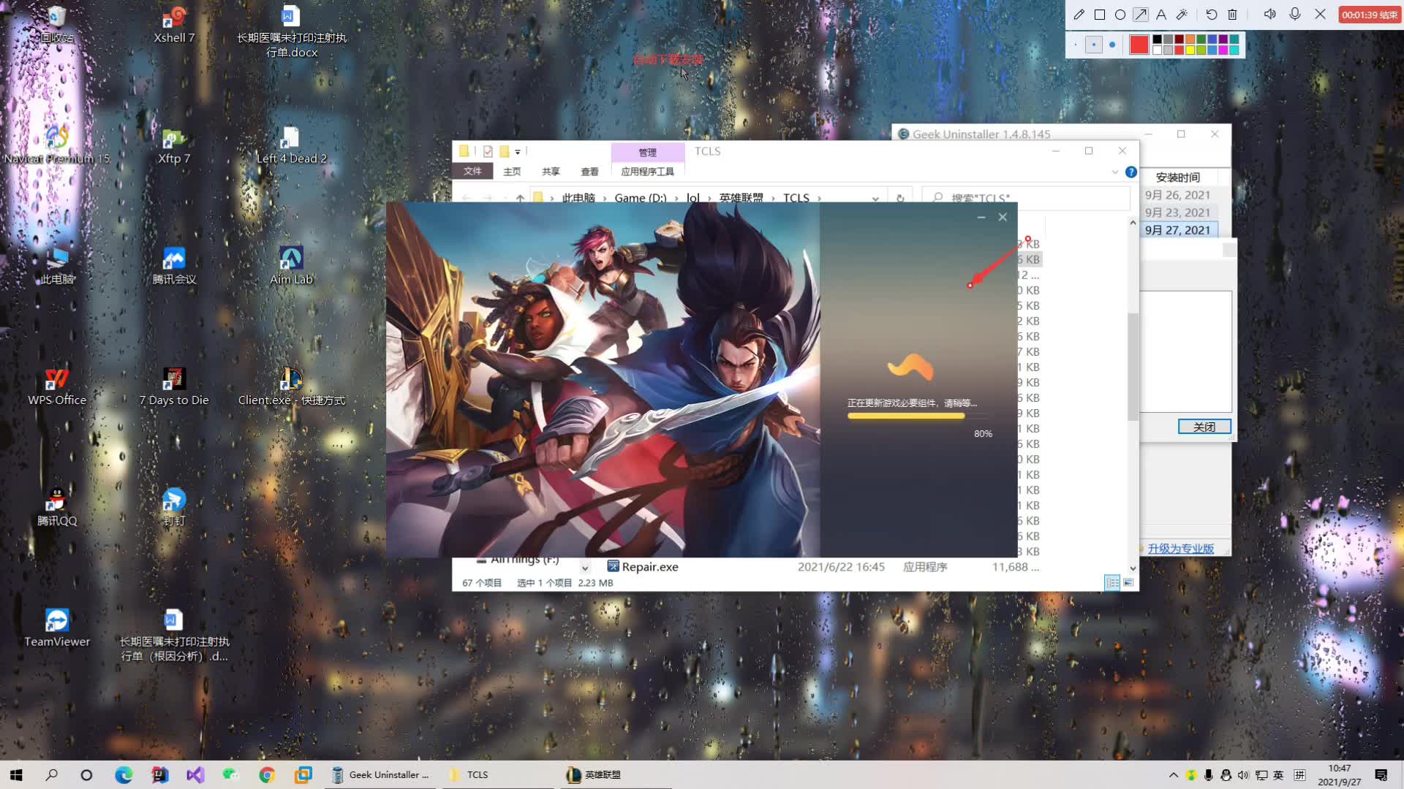The image size is (1404, 789).
Task: Switch to Geek Uninstaller taskbar button
Action: (x=380, y=775)
